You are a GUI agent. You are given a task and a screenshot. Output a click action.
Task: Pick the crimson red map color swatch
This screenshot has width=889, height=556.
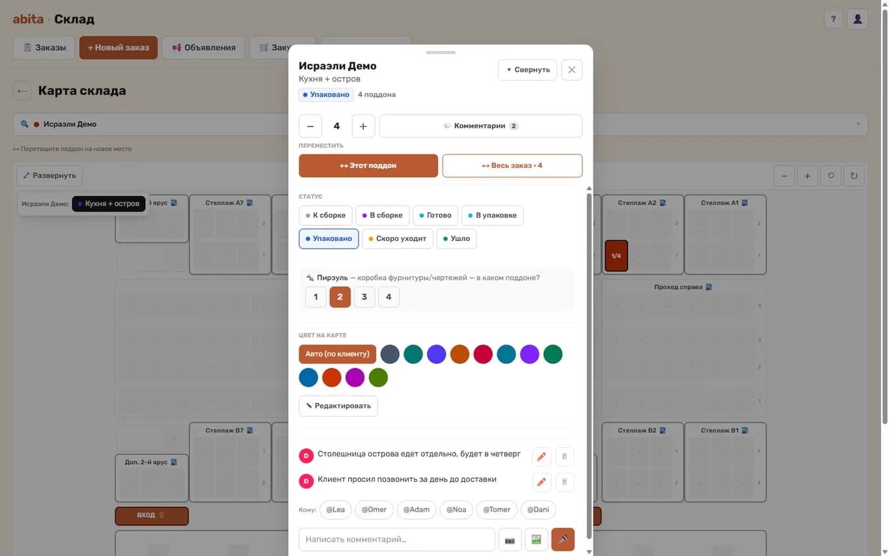(483, 354)
